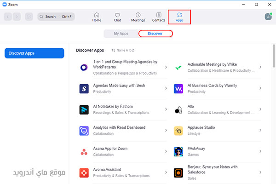Image resolution: width=276 pixels, height=184 pixels.
Task: Click the Warmly app icon
Action: [x=178, y=89]
